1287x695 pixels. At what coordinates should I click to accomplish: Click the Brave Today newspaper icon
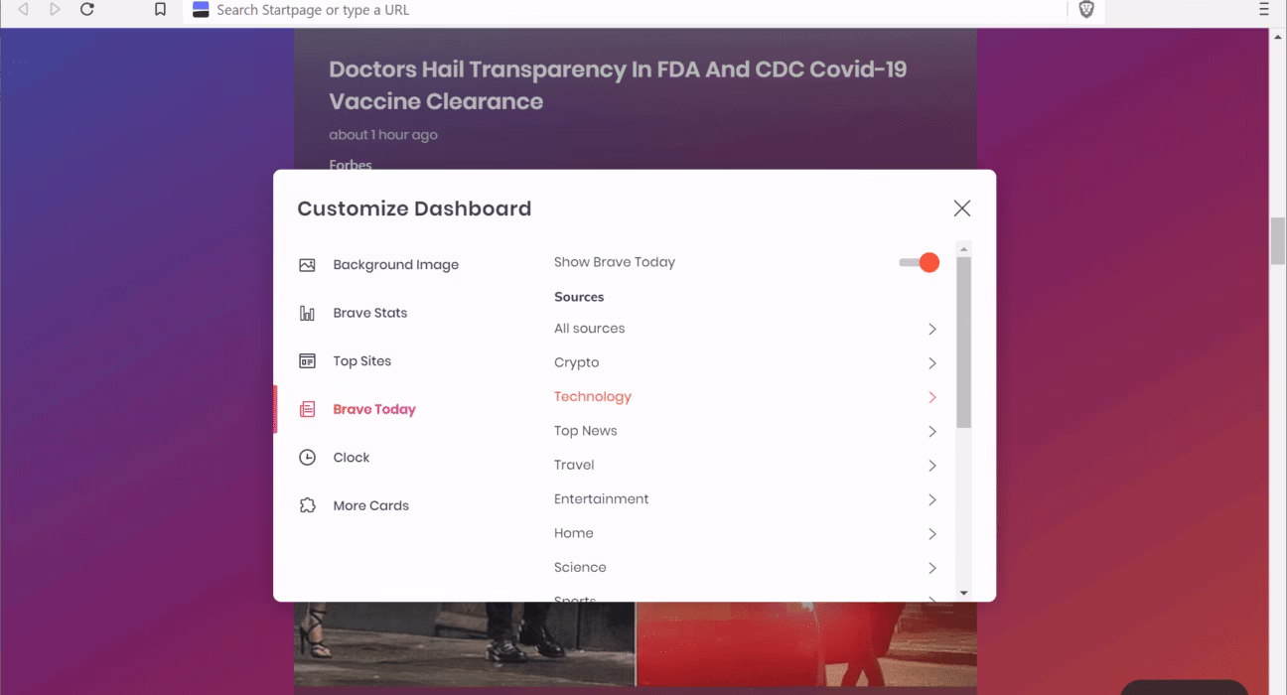point(307,410)
